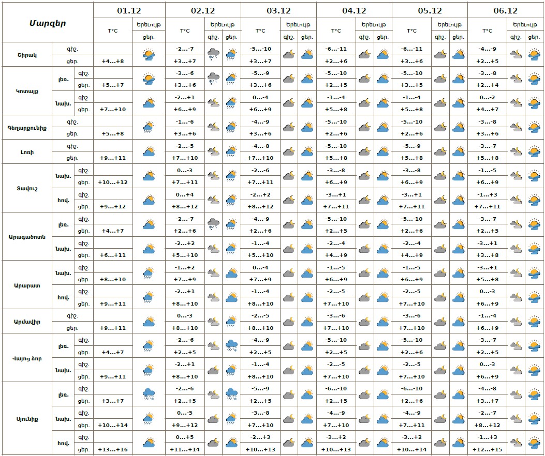Screen dimensions: 545x456
Task: Click Լոռի day weather icon for 06.12
Action: 534,151
